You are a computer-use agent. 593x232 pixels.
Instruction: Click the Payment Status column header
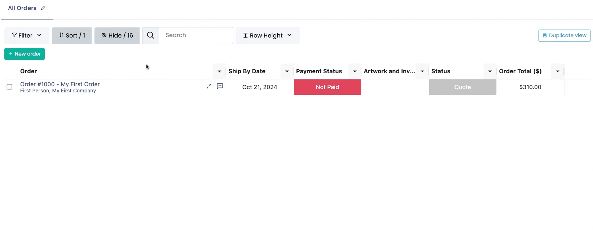pyautogui.click(x=319, y=71)
